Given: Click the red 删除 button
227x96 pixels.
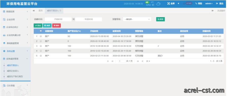Looking at the screenshot, I should pos(56,25).
